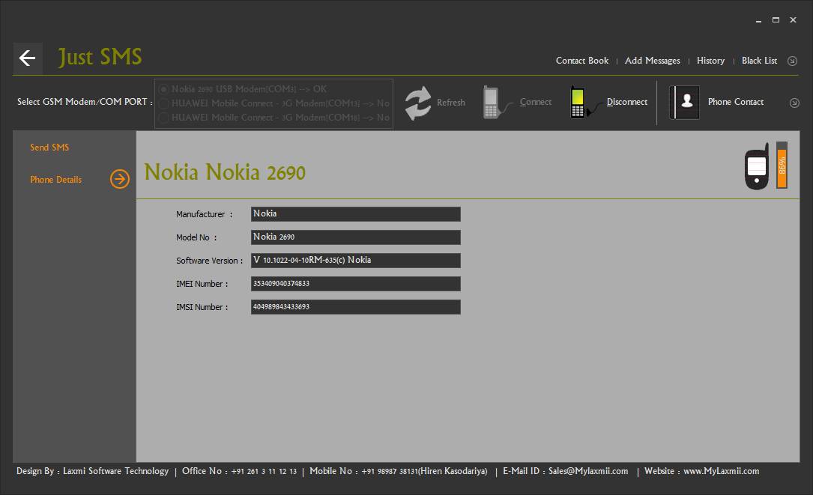Screen dimensions: 813x495
Task: Click the Office No phone number text
Action: coord(239,471)
